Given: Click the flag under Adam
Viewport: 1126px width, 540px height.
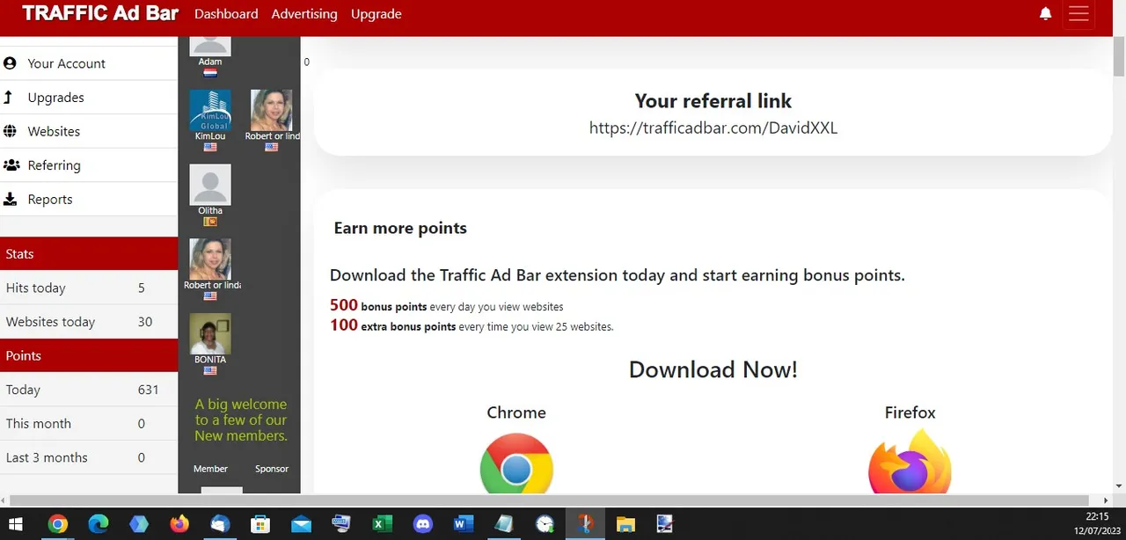Looking at the screenshot, I should (x=210, y=73).
